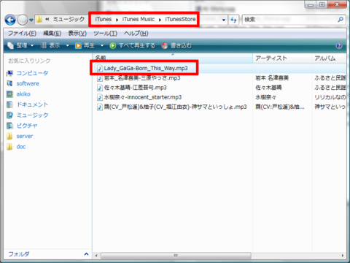Viewport: 350px width, 263px height.
Task: Open the ファイル(F) menu
Action: [x=22, y=34]
